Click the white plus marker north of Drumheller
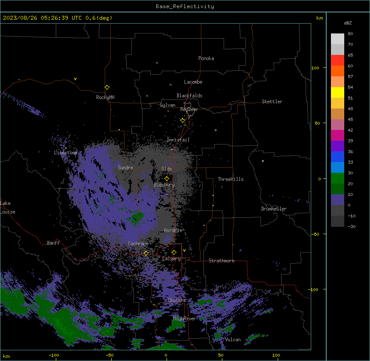 (263, 161)
